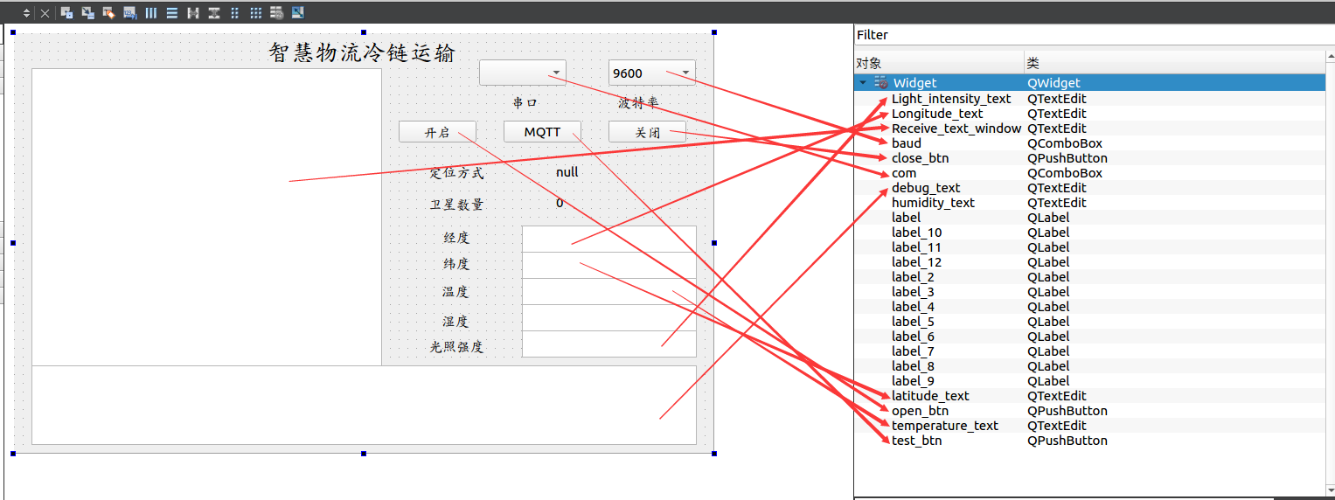Apply Lay Out in a Form Layout
The height and width of the screenshot is (500, 1335).
coord(234,13)
